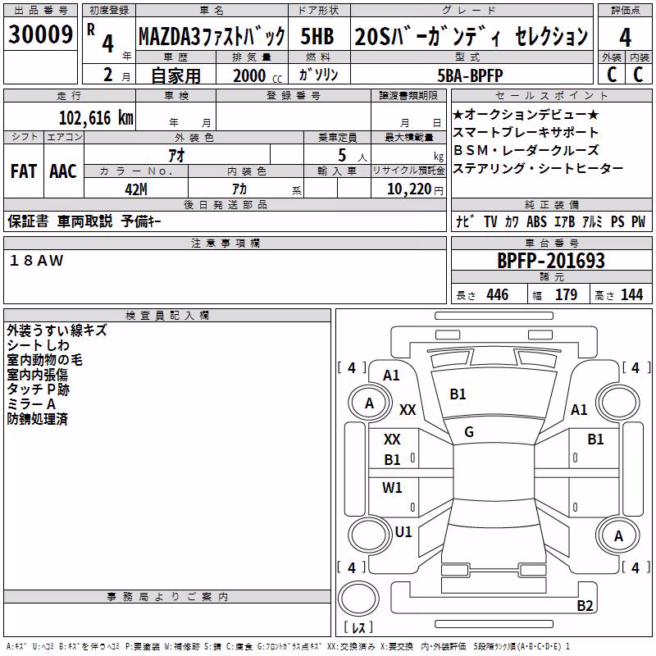Click overall evaluation score 4

[625, 38]
